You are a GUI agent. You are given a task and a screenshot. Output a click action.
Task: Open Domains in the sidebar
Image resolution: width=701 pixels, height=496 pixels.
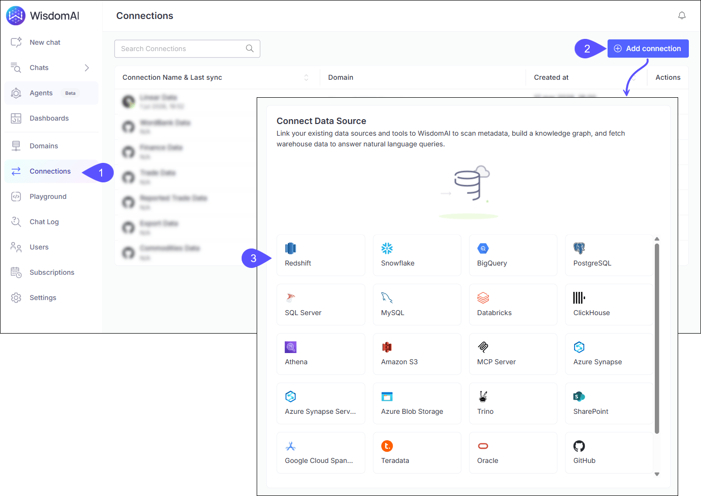pyautogui.click(x=52, y=146)
